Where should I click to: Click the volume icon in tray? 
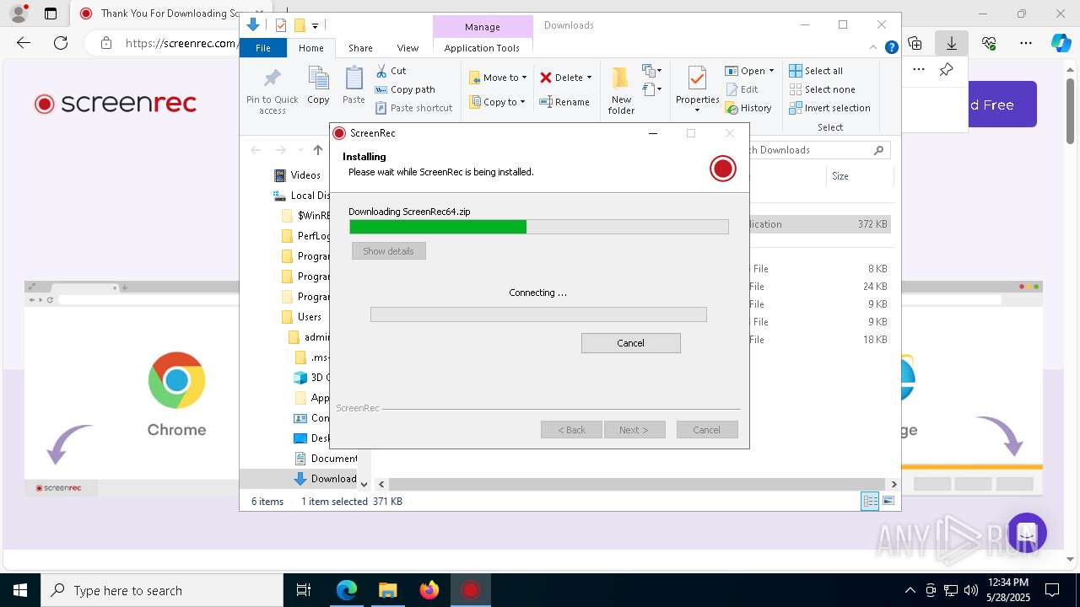pyautogui.click(x=971, y=590)
